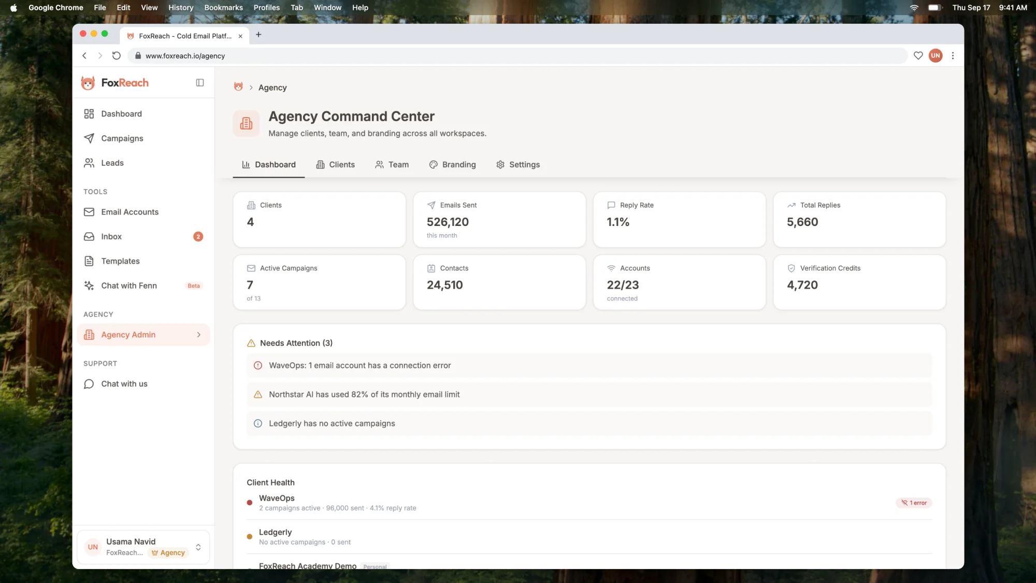The height and width of the screenshot is (583, 1036).
Task: Switch to the Team tab
Action: pyautogui.click(x=392, y=165)
